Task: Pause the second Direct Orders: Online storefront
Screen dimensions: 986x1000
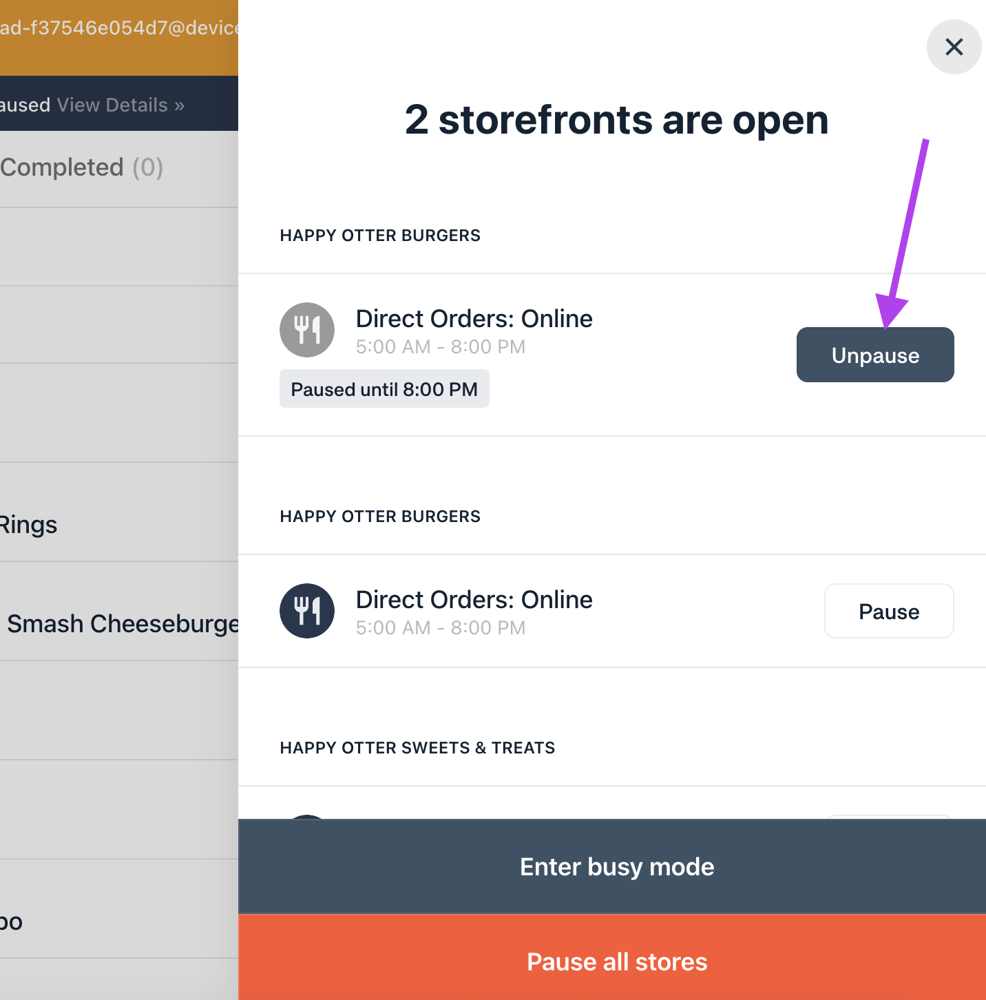Action: pos(889,611)
